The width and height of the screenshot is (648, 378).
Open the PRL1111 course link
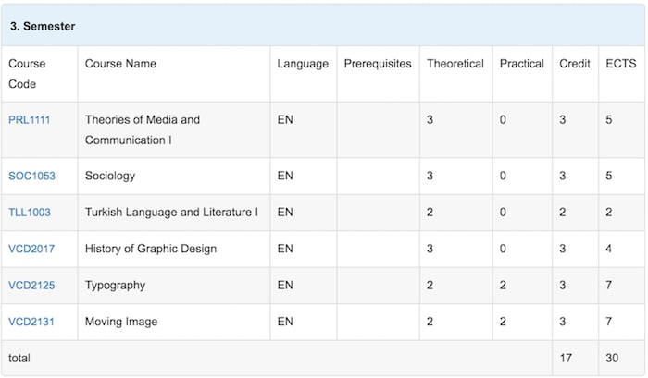click(x=30, y=119)
